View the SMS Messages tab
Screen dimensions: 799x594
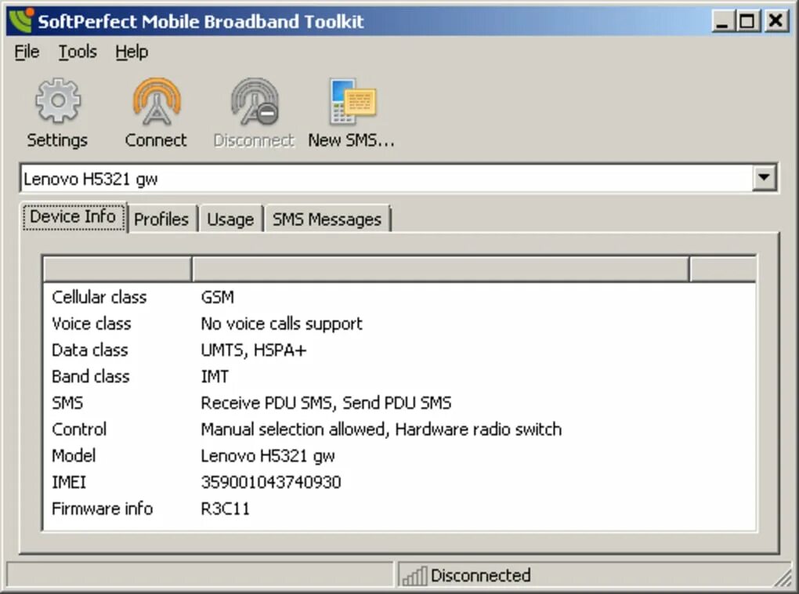(327, 219)
